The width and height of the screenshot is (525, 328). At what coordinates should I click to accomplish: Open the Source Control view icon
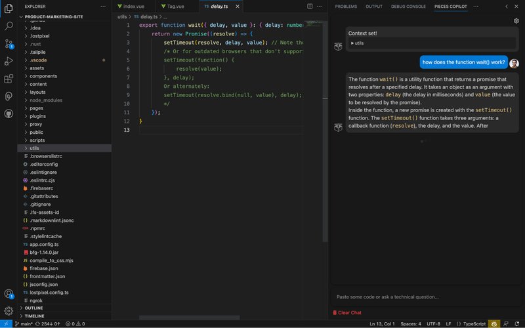9,43
